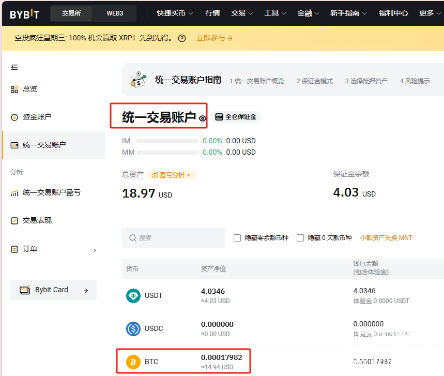Image resolution: width=444 pixels, height=376 pixels.
Task: Expand the 订单 sidebar submenu arrow
Action: click(x=95, y=250)
